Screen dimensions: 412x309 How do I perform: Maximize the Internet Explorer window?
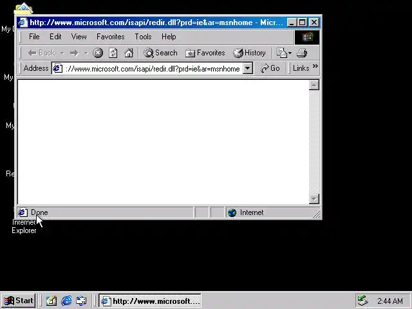302,23
